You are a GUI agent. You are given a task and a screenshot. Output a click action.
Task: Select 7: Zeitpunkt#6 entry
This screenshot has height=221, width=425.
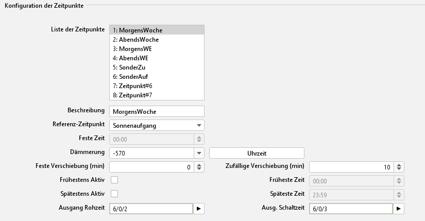[132, 86]
